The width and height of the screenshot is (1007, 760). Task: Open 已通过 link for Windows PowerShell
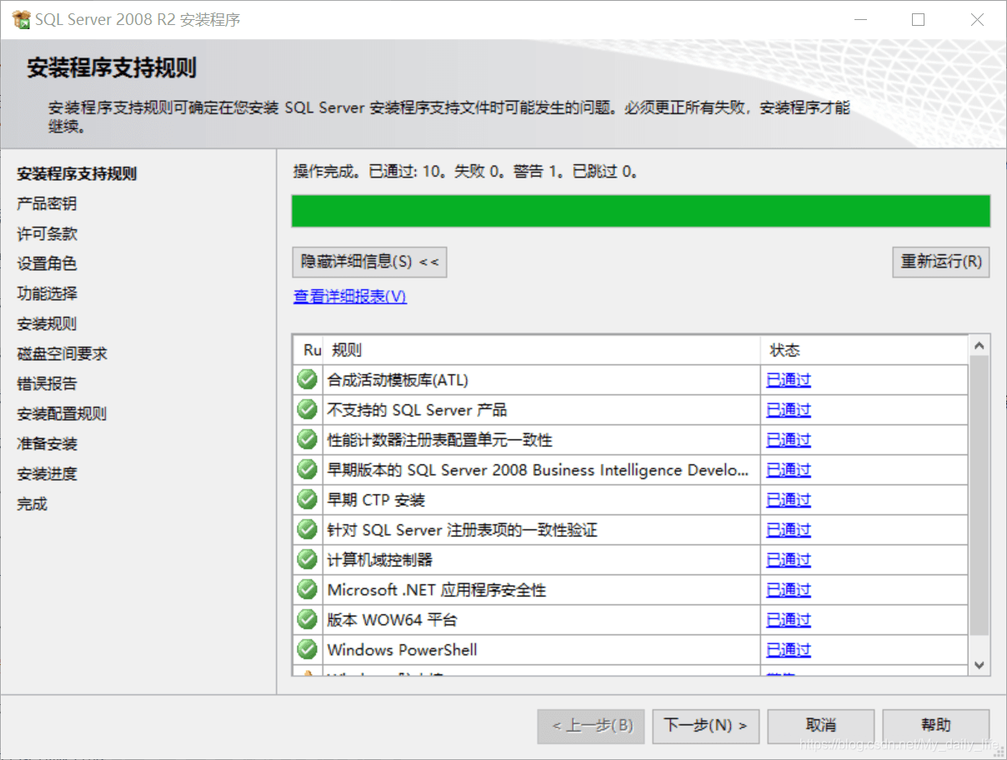[x=789, y=650]
